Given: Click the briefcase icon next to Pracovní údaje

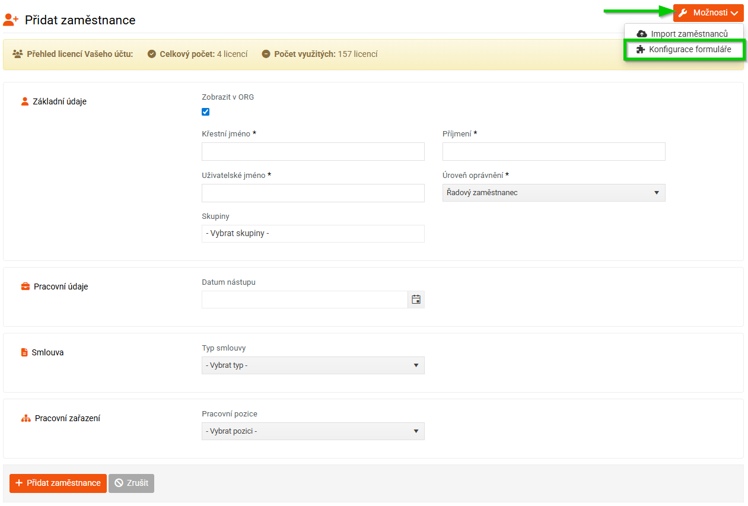Looking at the screenshot, I should [x=26, y=287].
